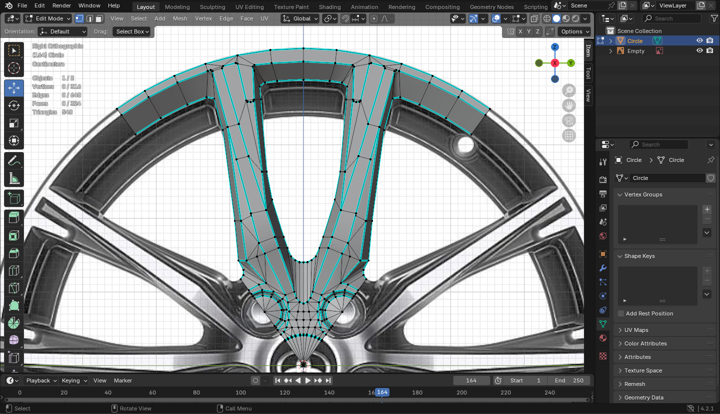
Task: Expand the Circle object in outliner tree
Action: pos(610,41)
